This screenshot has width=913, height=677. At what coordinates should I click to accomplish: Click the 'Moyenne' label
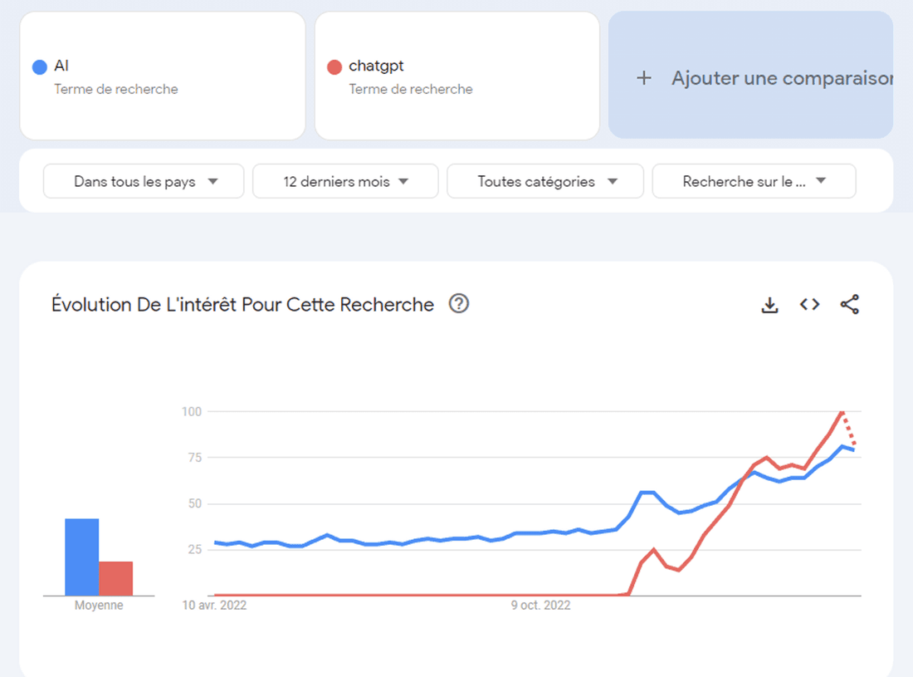[99, 606]
